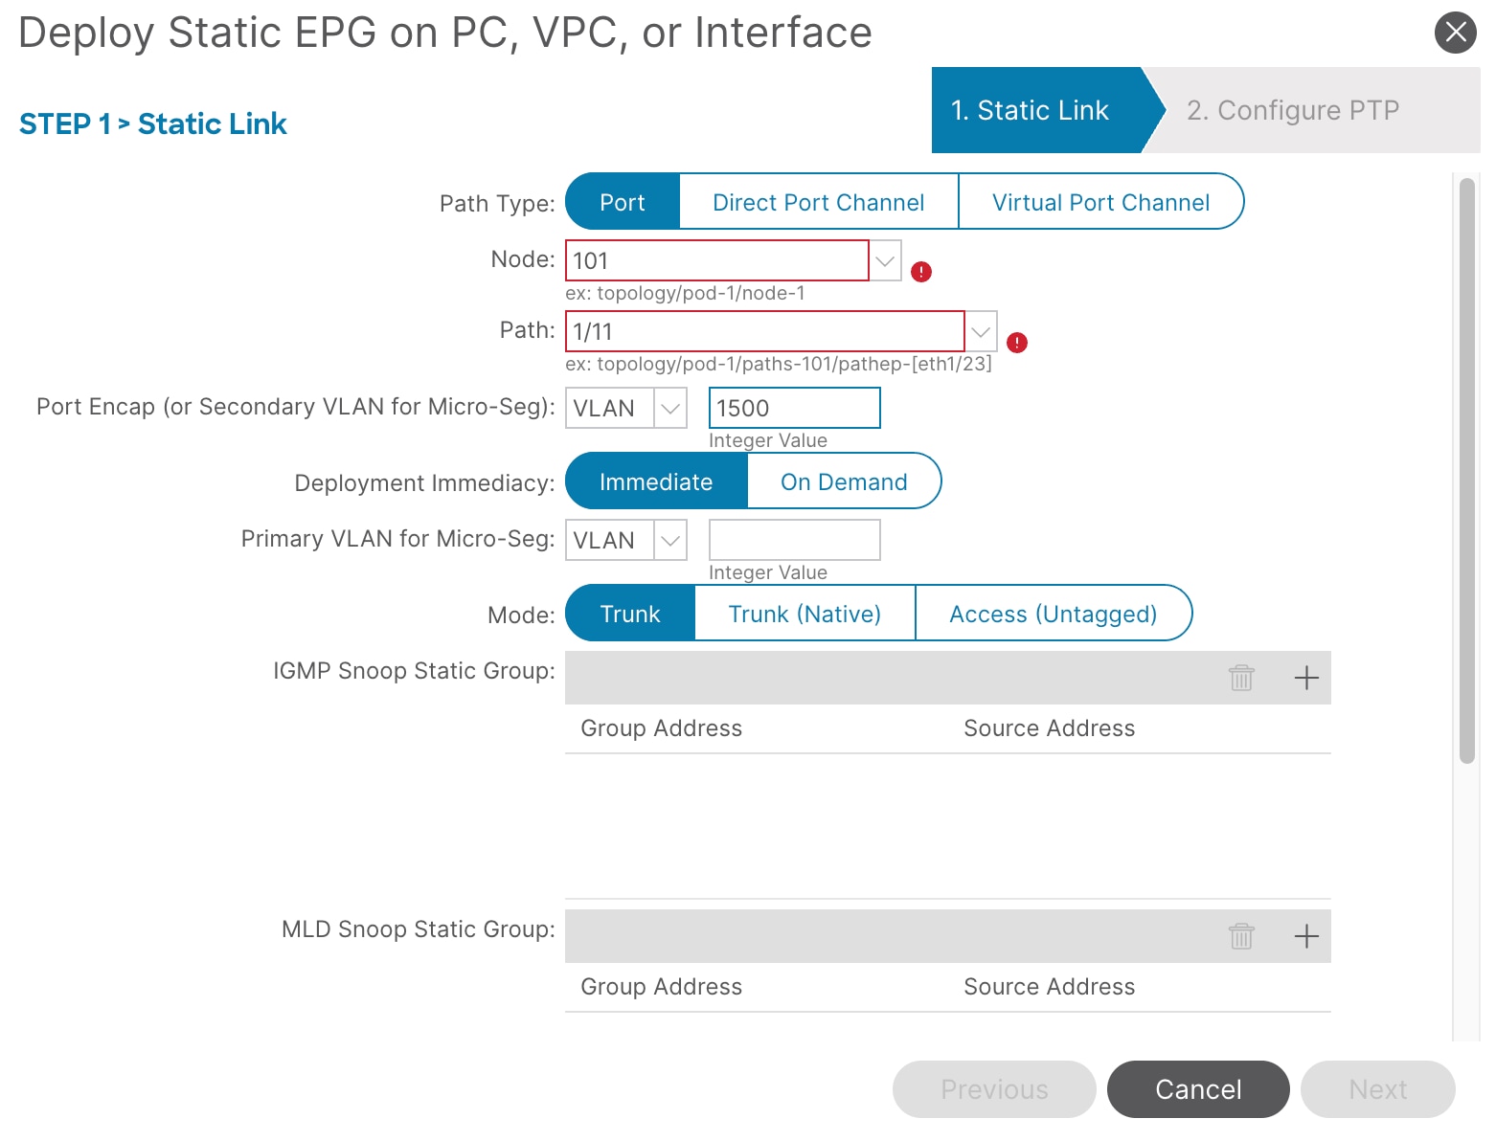1496x1141 pixels.
Task: Click the Primary VLAN integer value field
Action: coord(794,540)
